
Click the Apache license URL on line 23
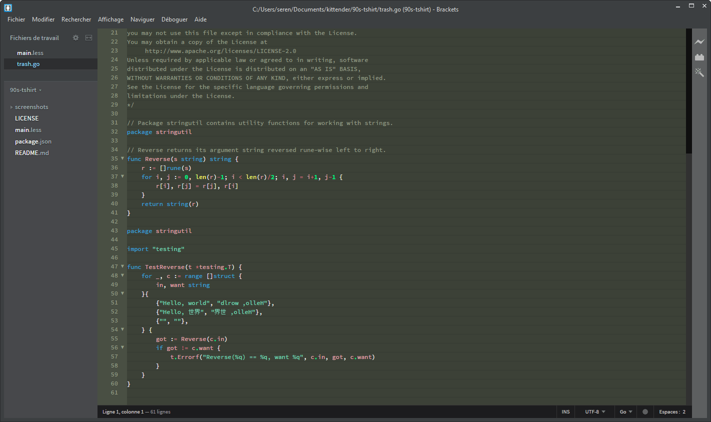pos(220,51)
